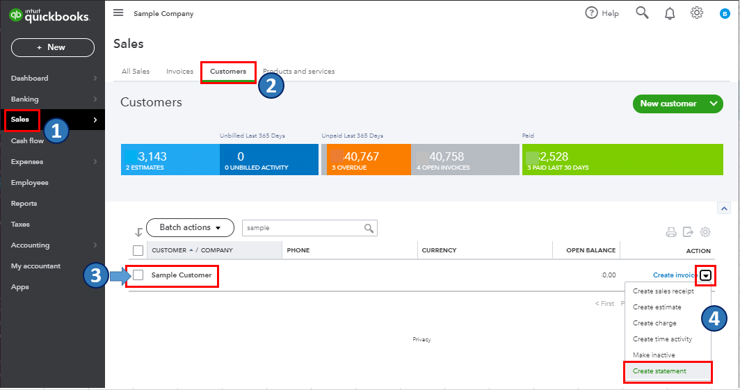
Task: Open Taxes in the sidebar
Action: [20, 225]
